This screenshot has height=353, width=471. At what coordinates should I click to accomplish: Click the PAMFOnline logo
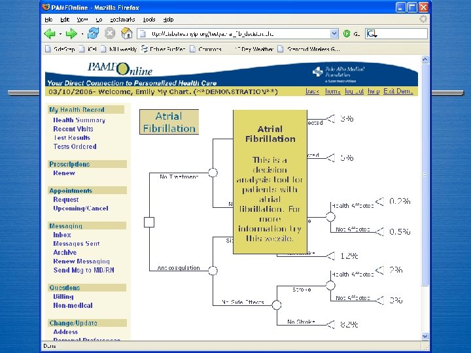tap(120, 69)
